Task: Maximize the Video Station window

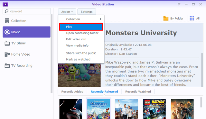Action: (193, 4)
